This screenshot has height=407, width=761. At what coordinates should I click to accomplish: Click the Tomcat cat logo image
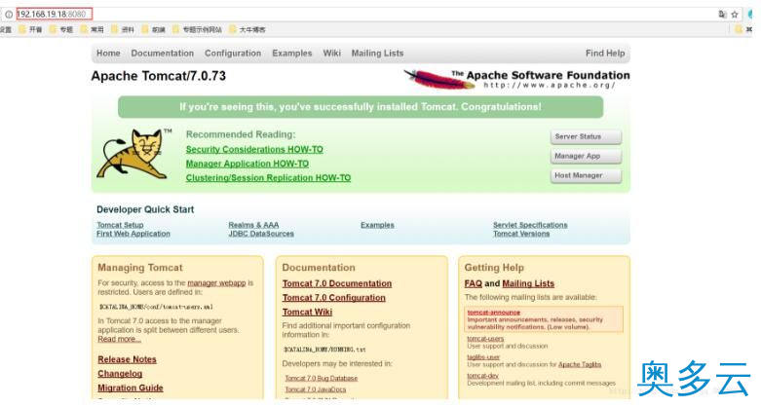133,154
